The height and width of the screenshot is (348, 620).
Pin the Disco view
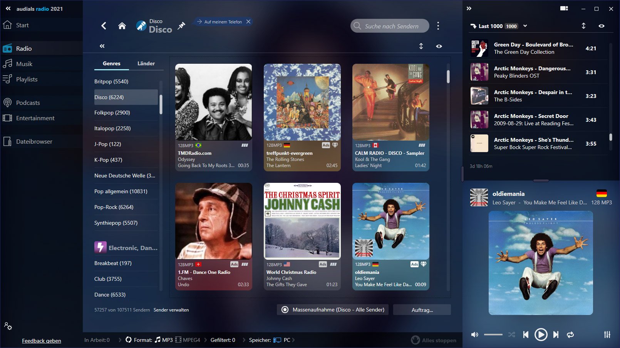[x=181, y=26]
